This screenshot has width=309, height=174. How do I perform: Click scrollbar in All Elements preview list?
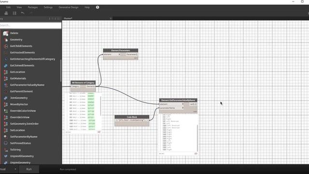coord(101,106)
